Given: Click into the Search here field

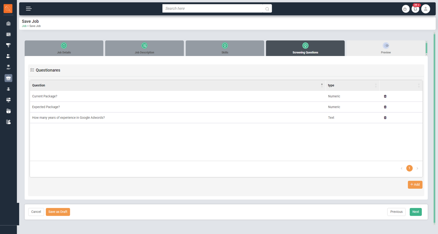Looking at the screenshot, I should pyautogui.click(x=212, y=8).
